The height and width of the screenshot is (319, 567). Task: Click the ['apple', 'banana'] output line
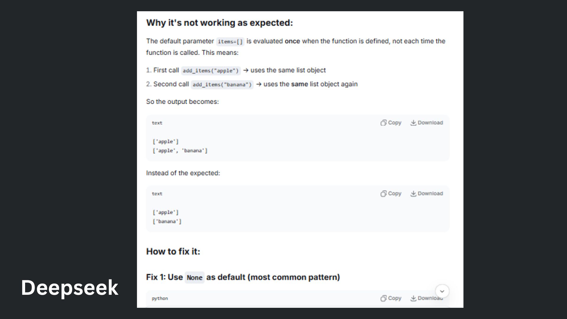pos(180,151)
